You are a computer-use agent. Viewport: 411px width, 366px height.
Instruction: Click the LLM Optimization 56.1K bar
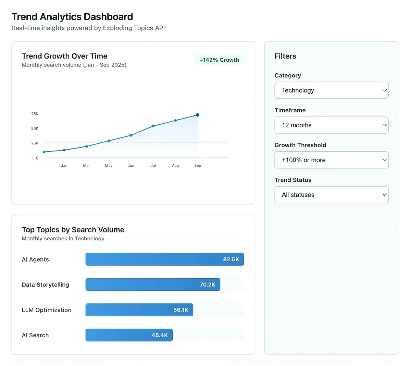tap(139, 310)
